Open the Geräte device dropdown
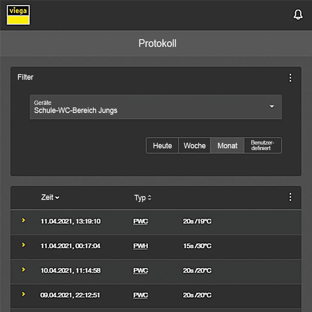 (156, 107)
